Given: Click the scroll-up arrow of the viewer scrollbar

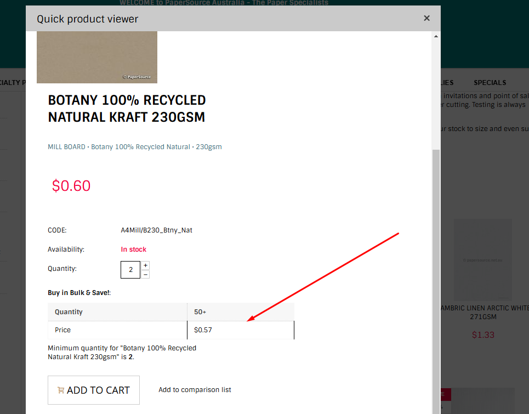Looking at the screenshot, I should pos(436,36).
